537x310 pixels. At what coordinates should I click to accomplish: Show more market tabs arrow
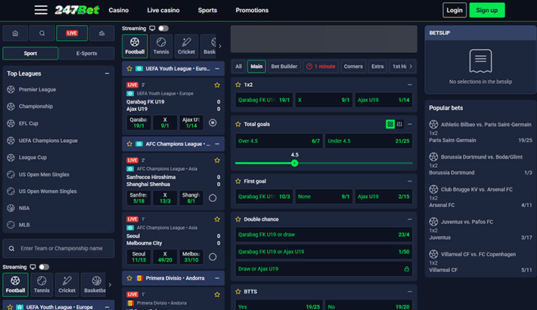(411, 67)
